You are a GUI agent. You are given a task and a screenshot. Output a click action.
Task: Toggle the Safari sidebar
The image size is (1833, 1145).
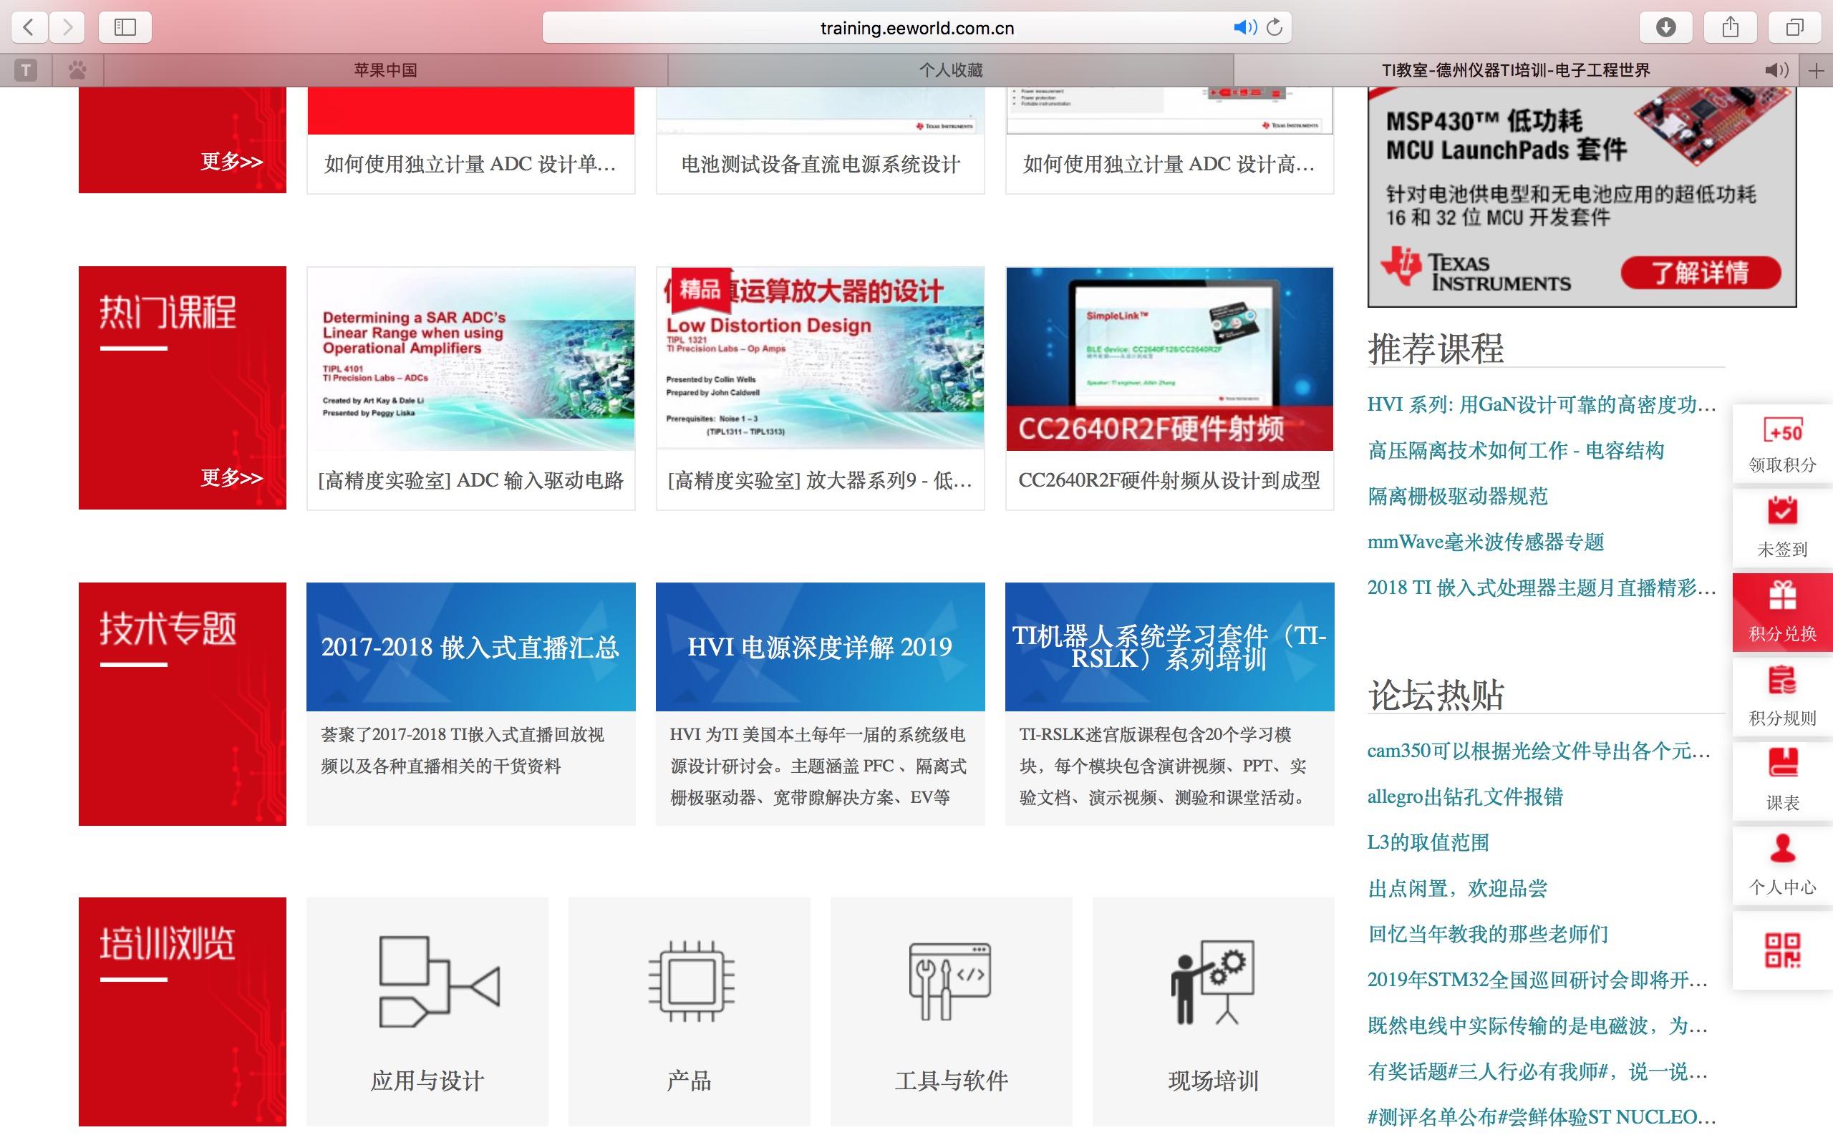[125, 28]
